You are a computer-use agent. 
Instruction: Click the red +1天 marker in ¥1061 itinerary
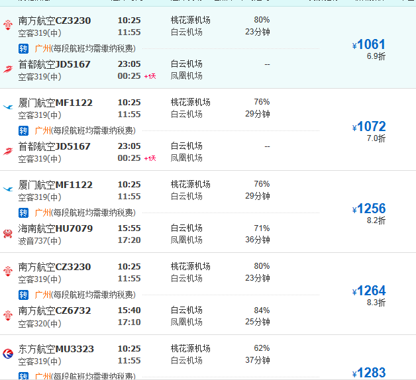[x=150, y=76]
